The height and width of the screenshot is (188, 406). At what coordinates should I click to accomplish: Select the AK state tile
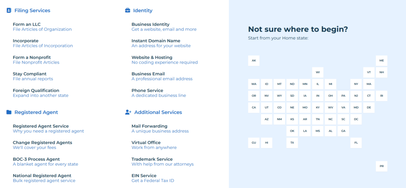point(254,61)
